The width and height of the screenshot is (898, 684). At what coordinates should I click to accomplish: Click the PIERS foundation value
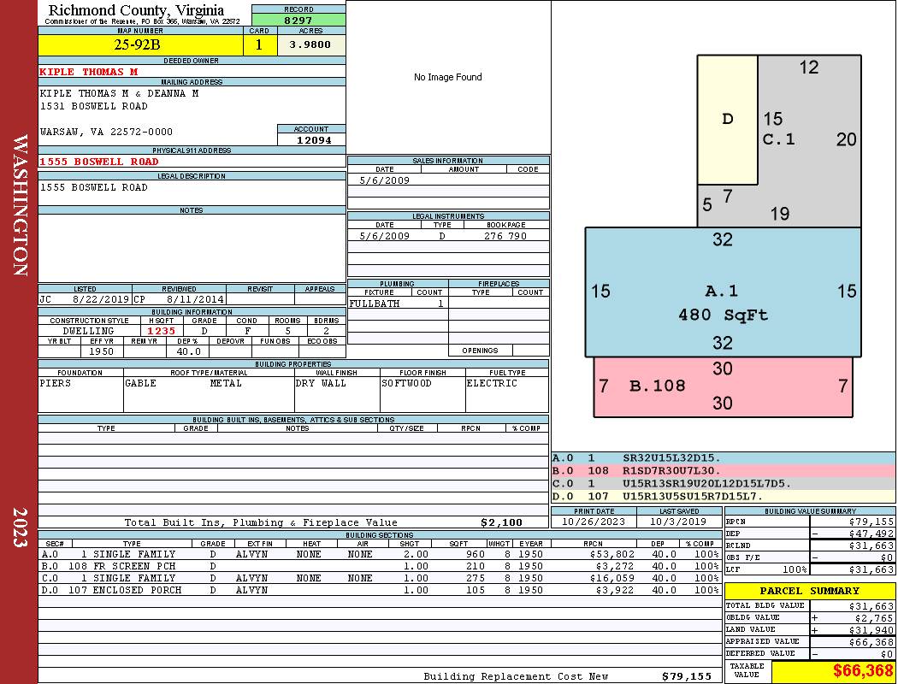tap(56, 384)
